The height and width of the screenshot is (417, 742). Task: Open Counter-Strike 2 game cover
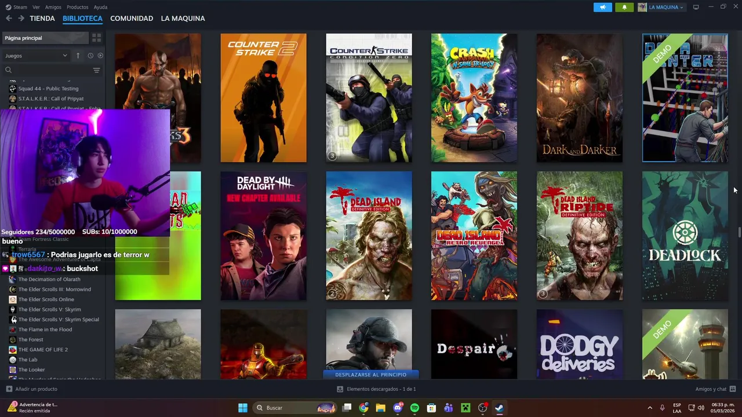263,98
